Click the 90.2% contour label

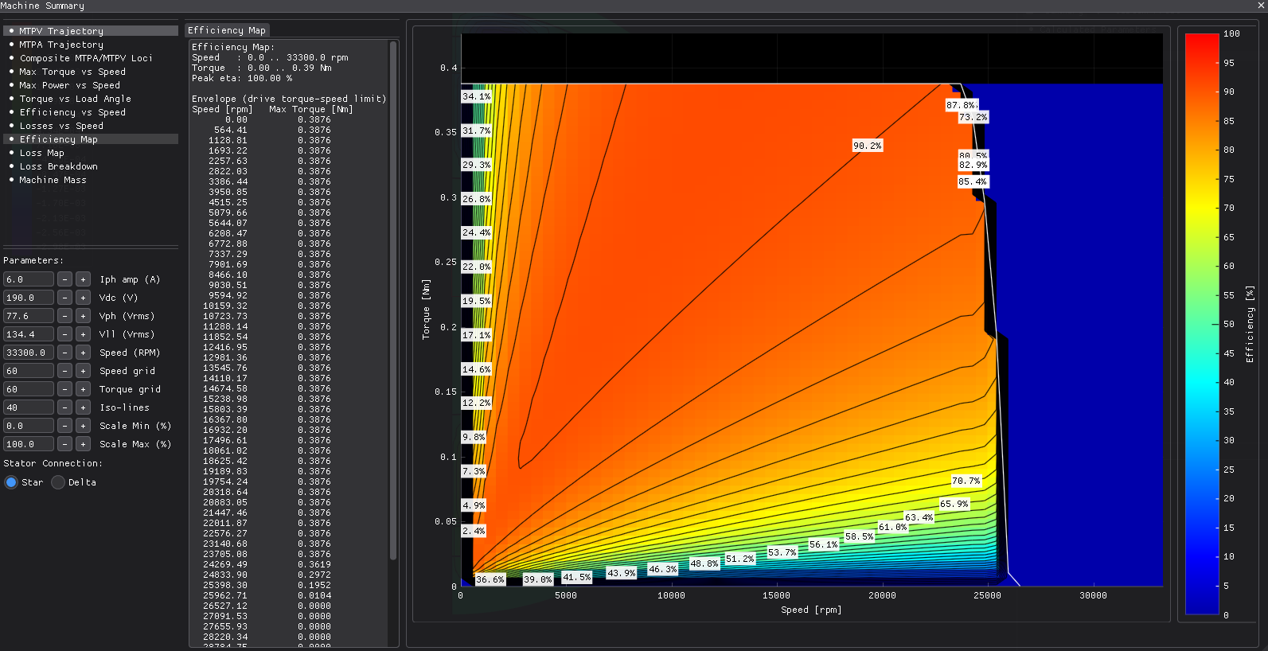(x=868, y=146)
